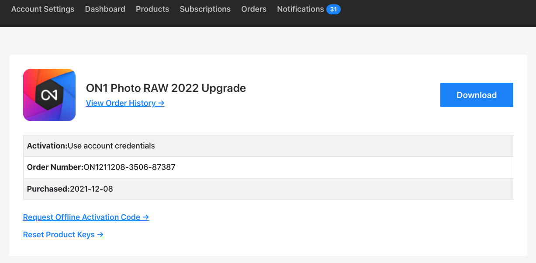Click the words Reset Product Keys
This screenshot has height=263, width=536.
tap(59, 235)
